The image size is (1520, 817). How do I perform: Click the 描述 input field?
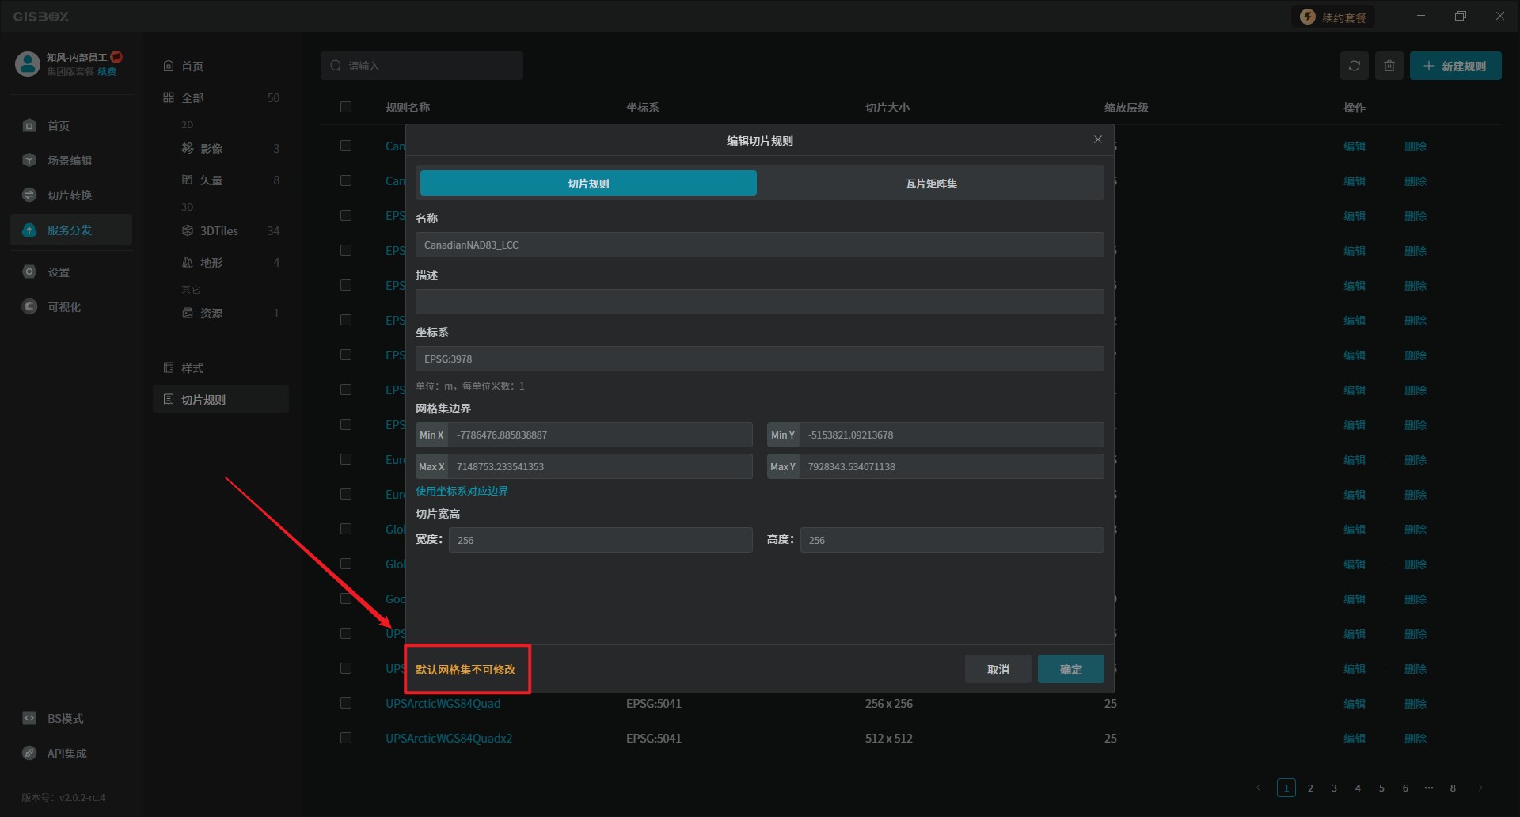759,302
